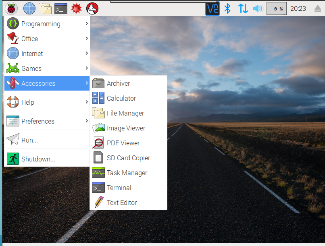This screenshot has width=325, height=246.
Task: Open the File Manager folder icon in taskbar
Action: pos(45,8)
